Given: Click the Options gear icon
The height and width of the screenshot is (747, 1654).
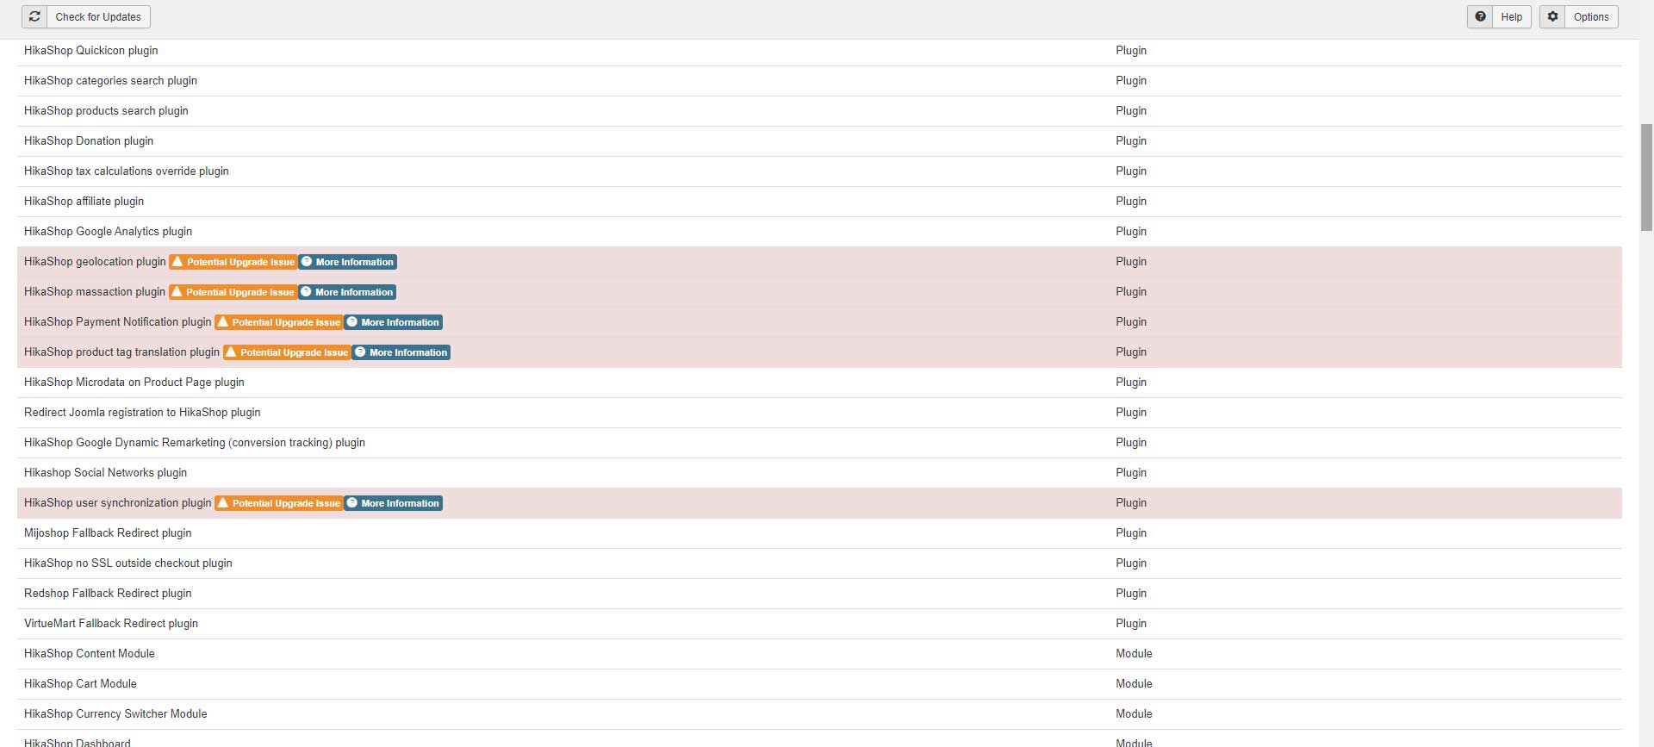Looking at the screenshot, I should coord(1552,16).
